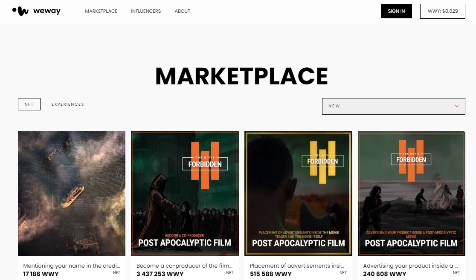Switch to the Experiences tab

click(x=68, y=104)
